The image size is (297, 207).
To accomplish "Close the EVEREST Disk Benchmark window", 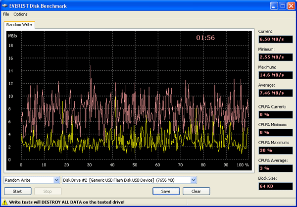I will coord(291,6).
